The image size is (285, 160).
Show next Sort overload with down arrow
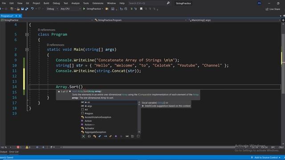70,92
